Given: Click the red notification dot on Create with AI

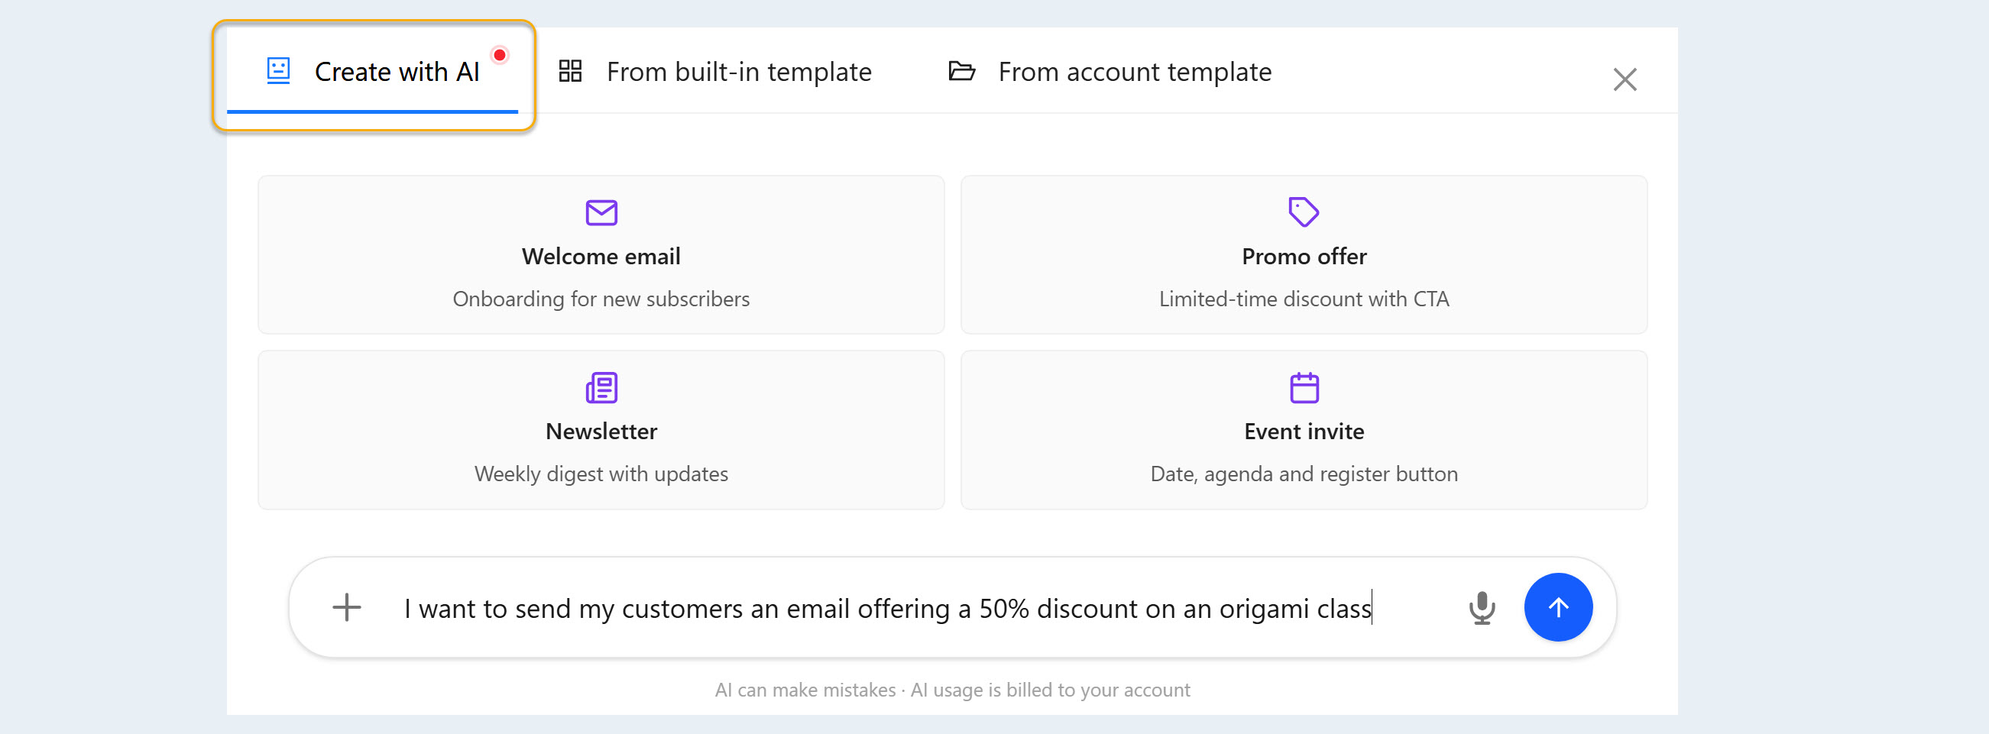Looking at the screenshot, I should 500,55.
